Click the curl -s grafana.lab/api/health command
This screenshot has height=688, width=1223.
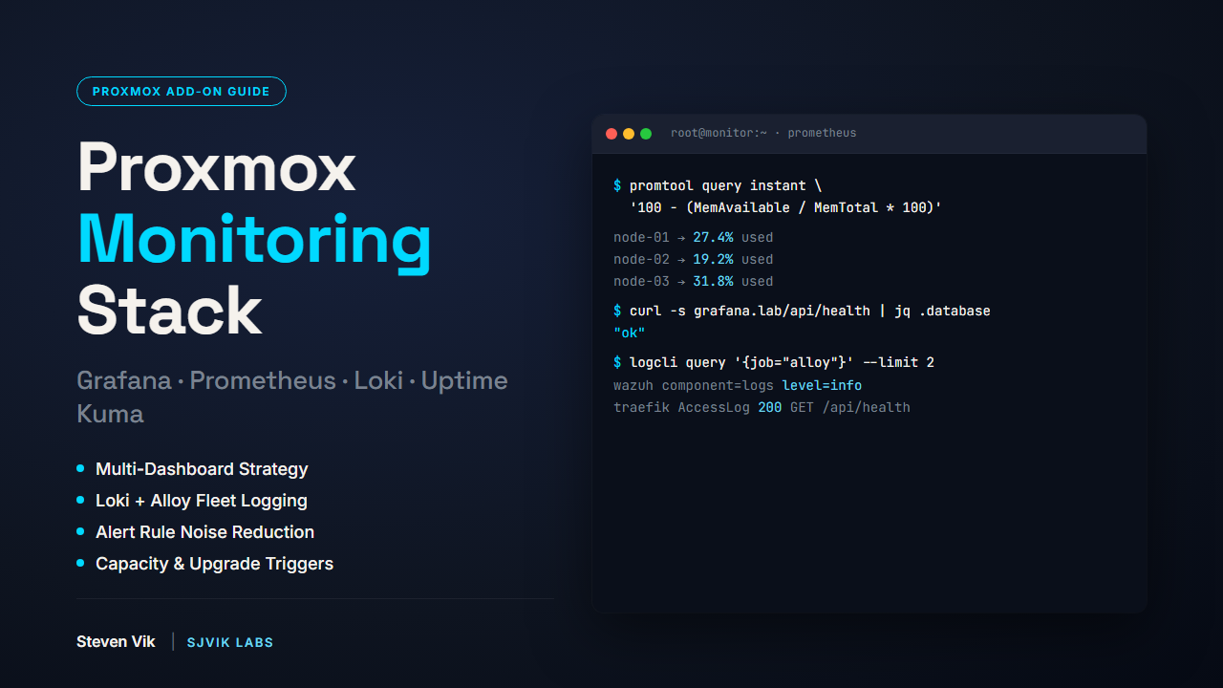[802, 311]
